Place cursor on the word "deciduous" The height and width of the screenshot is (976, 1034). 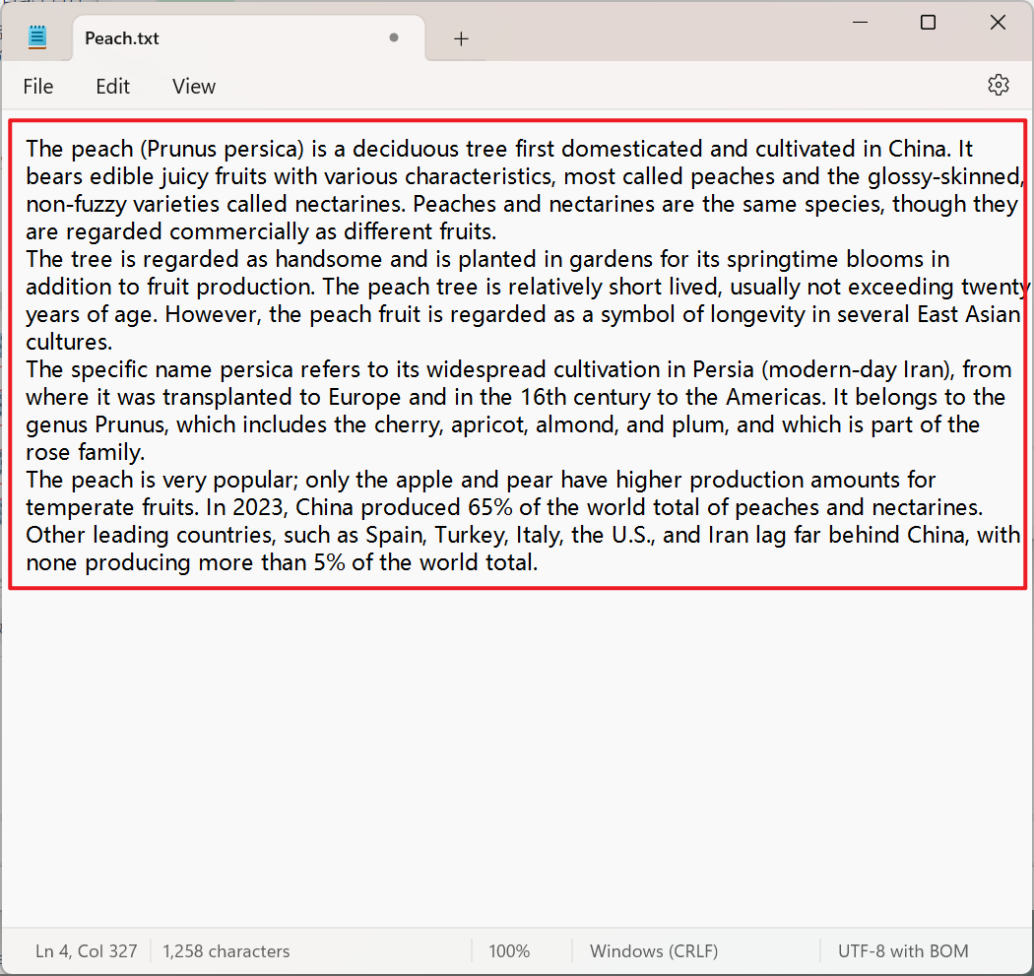pos(402,149)
